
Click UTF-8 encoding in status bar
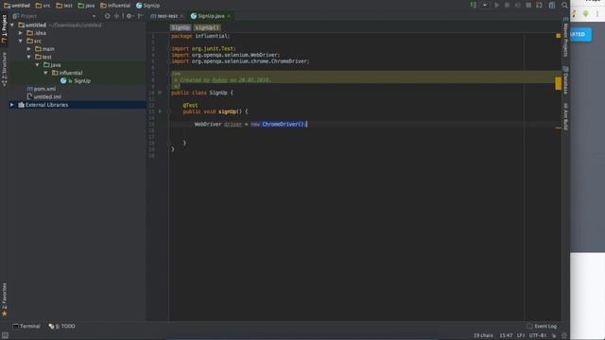[x=539, y=336]
